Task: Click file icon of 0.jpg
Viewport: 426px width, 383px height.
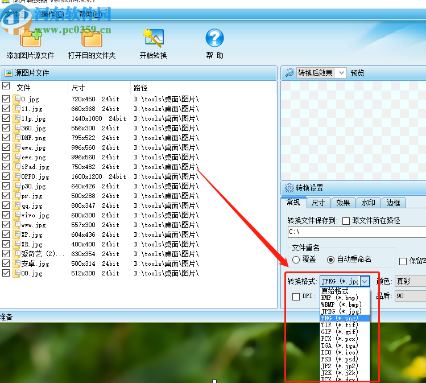Action: click(18, 99)
